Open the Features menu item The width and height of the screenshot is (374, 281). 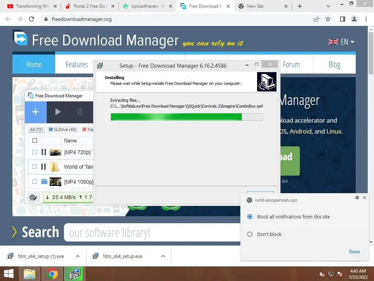(77, 64)
